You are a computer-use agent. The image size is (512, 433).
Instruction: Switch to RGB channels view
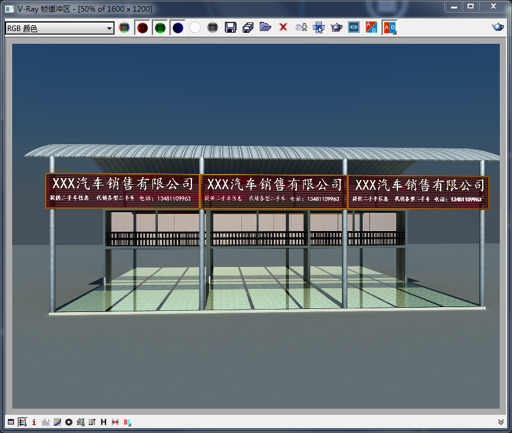(124, 27)
